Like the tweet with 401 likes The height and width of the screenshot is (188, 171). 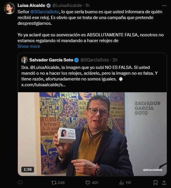(92, 183)
